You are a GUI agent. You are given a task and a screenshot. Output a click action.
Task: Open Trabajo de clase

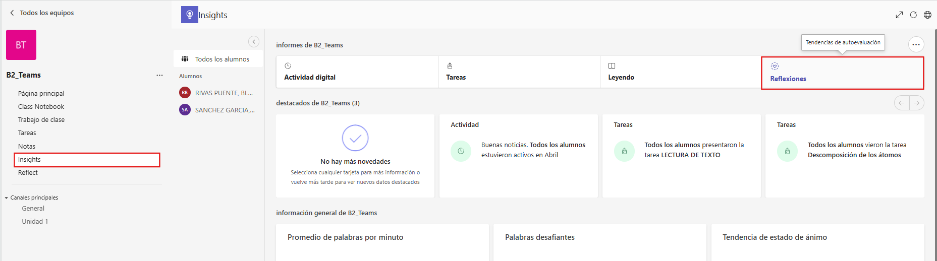pyautogui.click(x=41, y=119)
